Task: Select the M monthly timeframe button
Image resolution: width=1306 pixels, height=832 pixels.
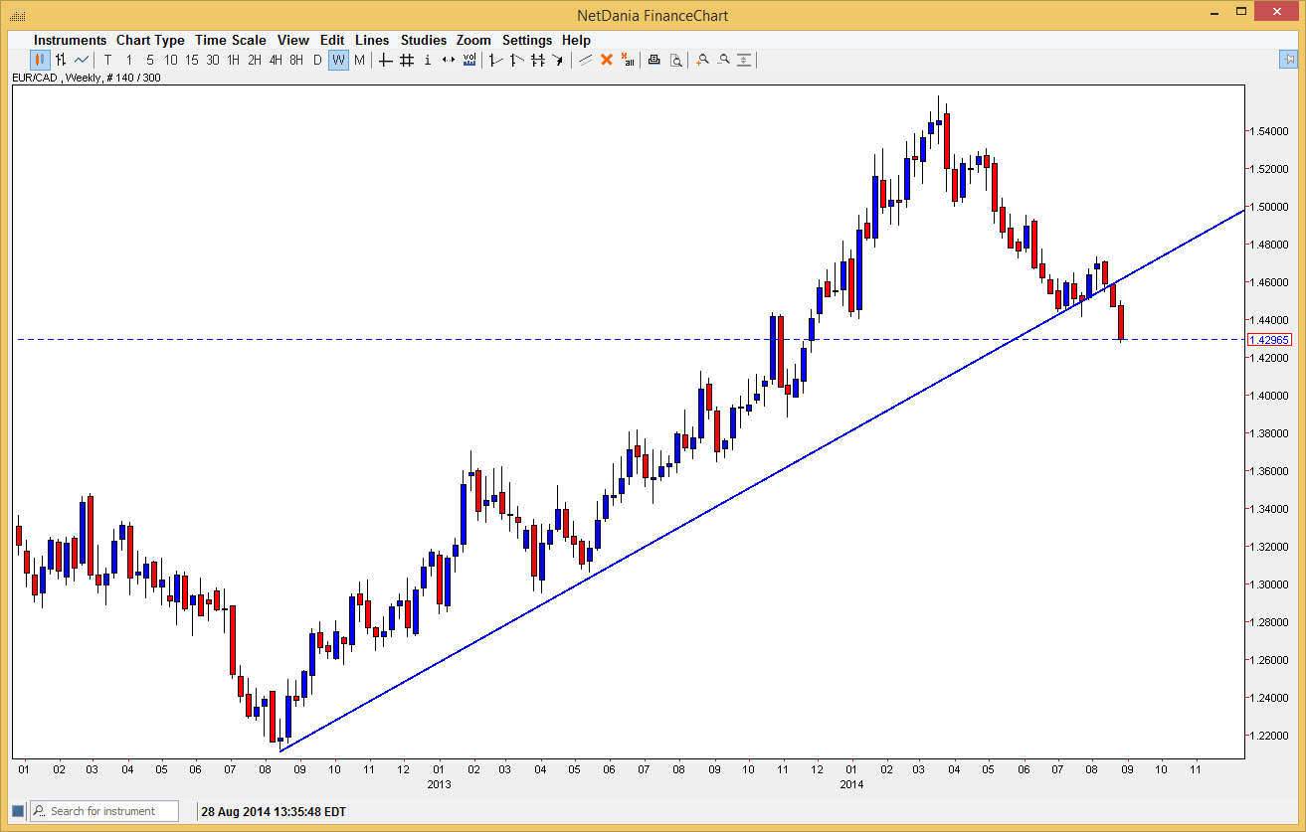Action: (360, 60)
